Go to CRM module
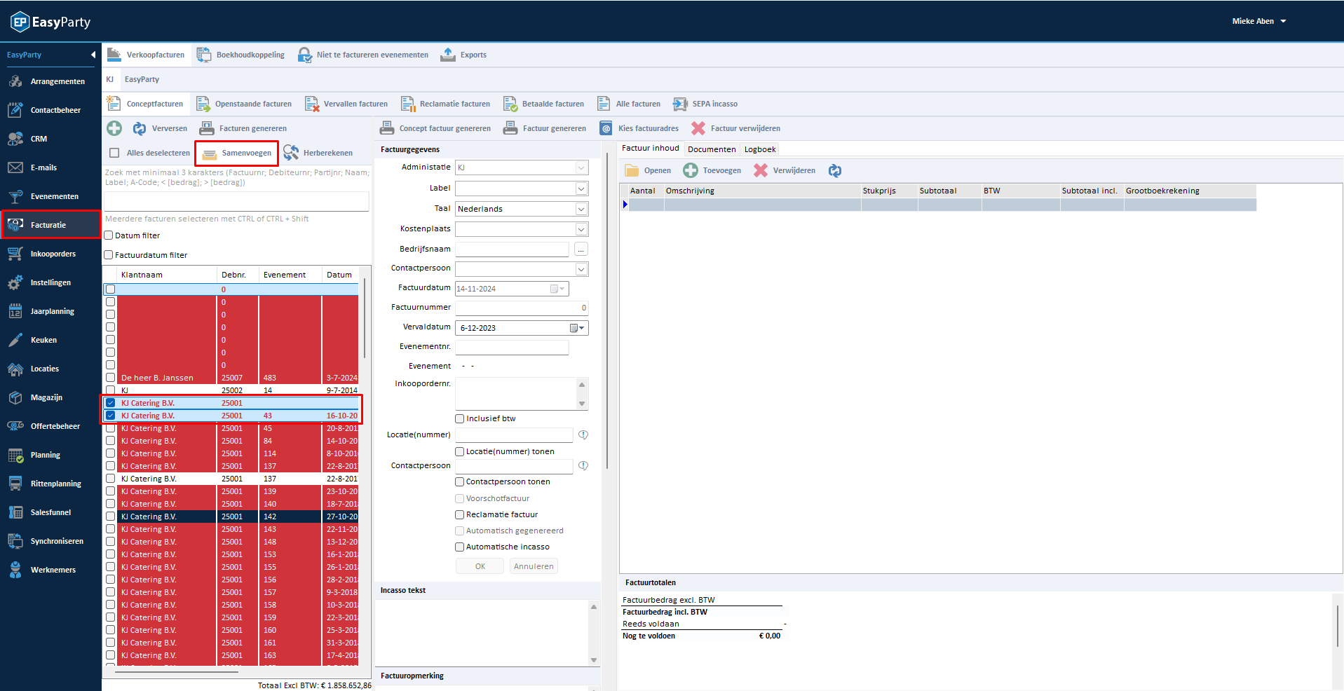Screen dimensions: 1344x691 (28, 139)
